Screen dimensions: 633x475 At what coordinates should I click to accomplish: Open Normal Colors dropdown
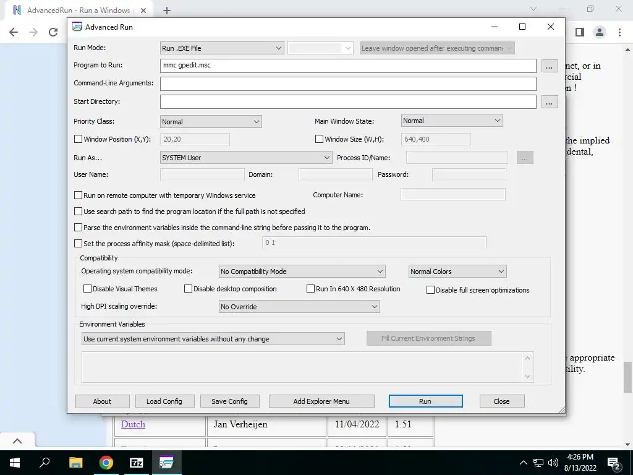tap(457, 272)
